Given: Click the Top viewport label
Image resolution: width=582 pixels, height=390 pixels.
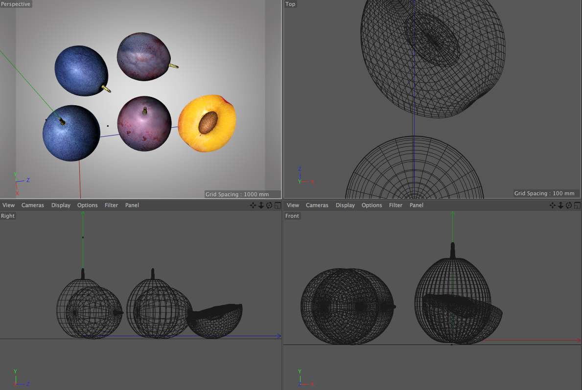Looking at the screenshot, I should tap(290, 4).
